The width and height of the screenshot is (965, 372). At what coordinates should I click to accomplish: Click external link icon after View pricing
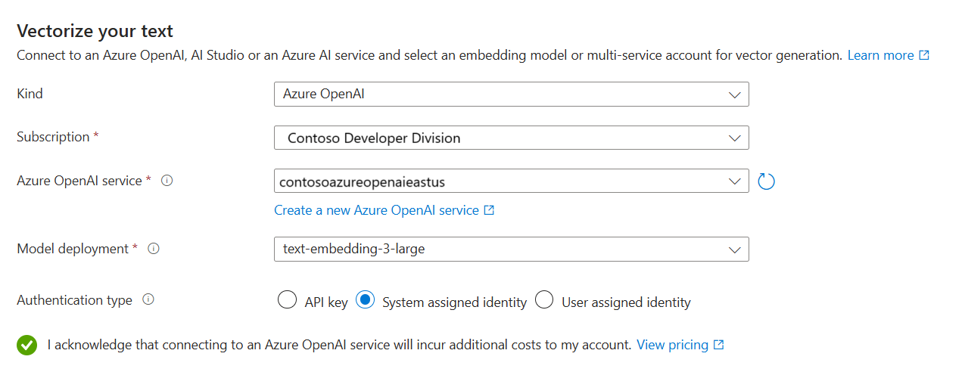click(719, 345)
